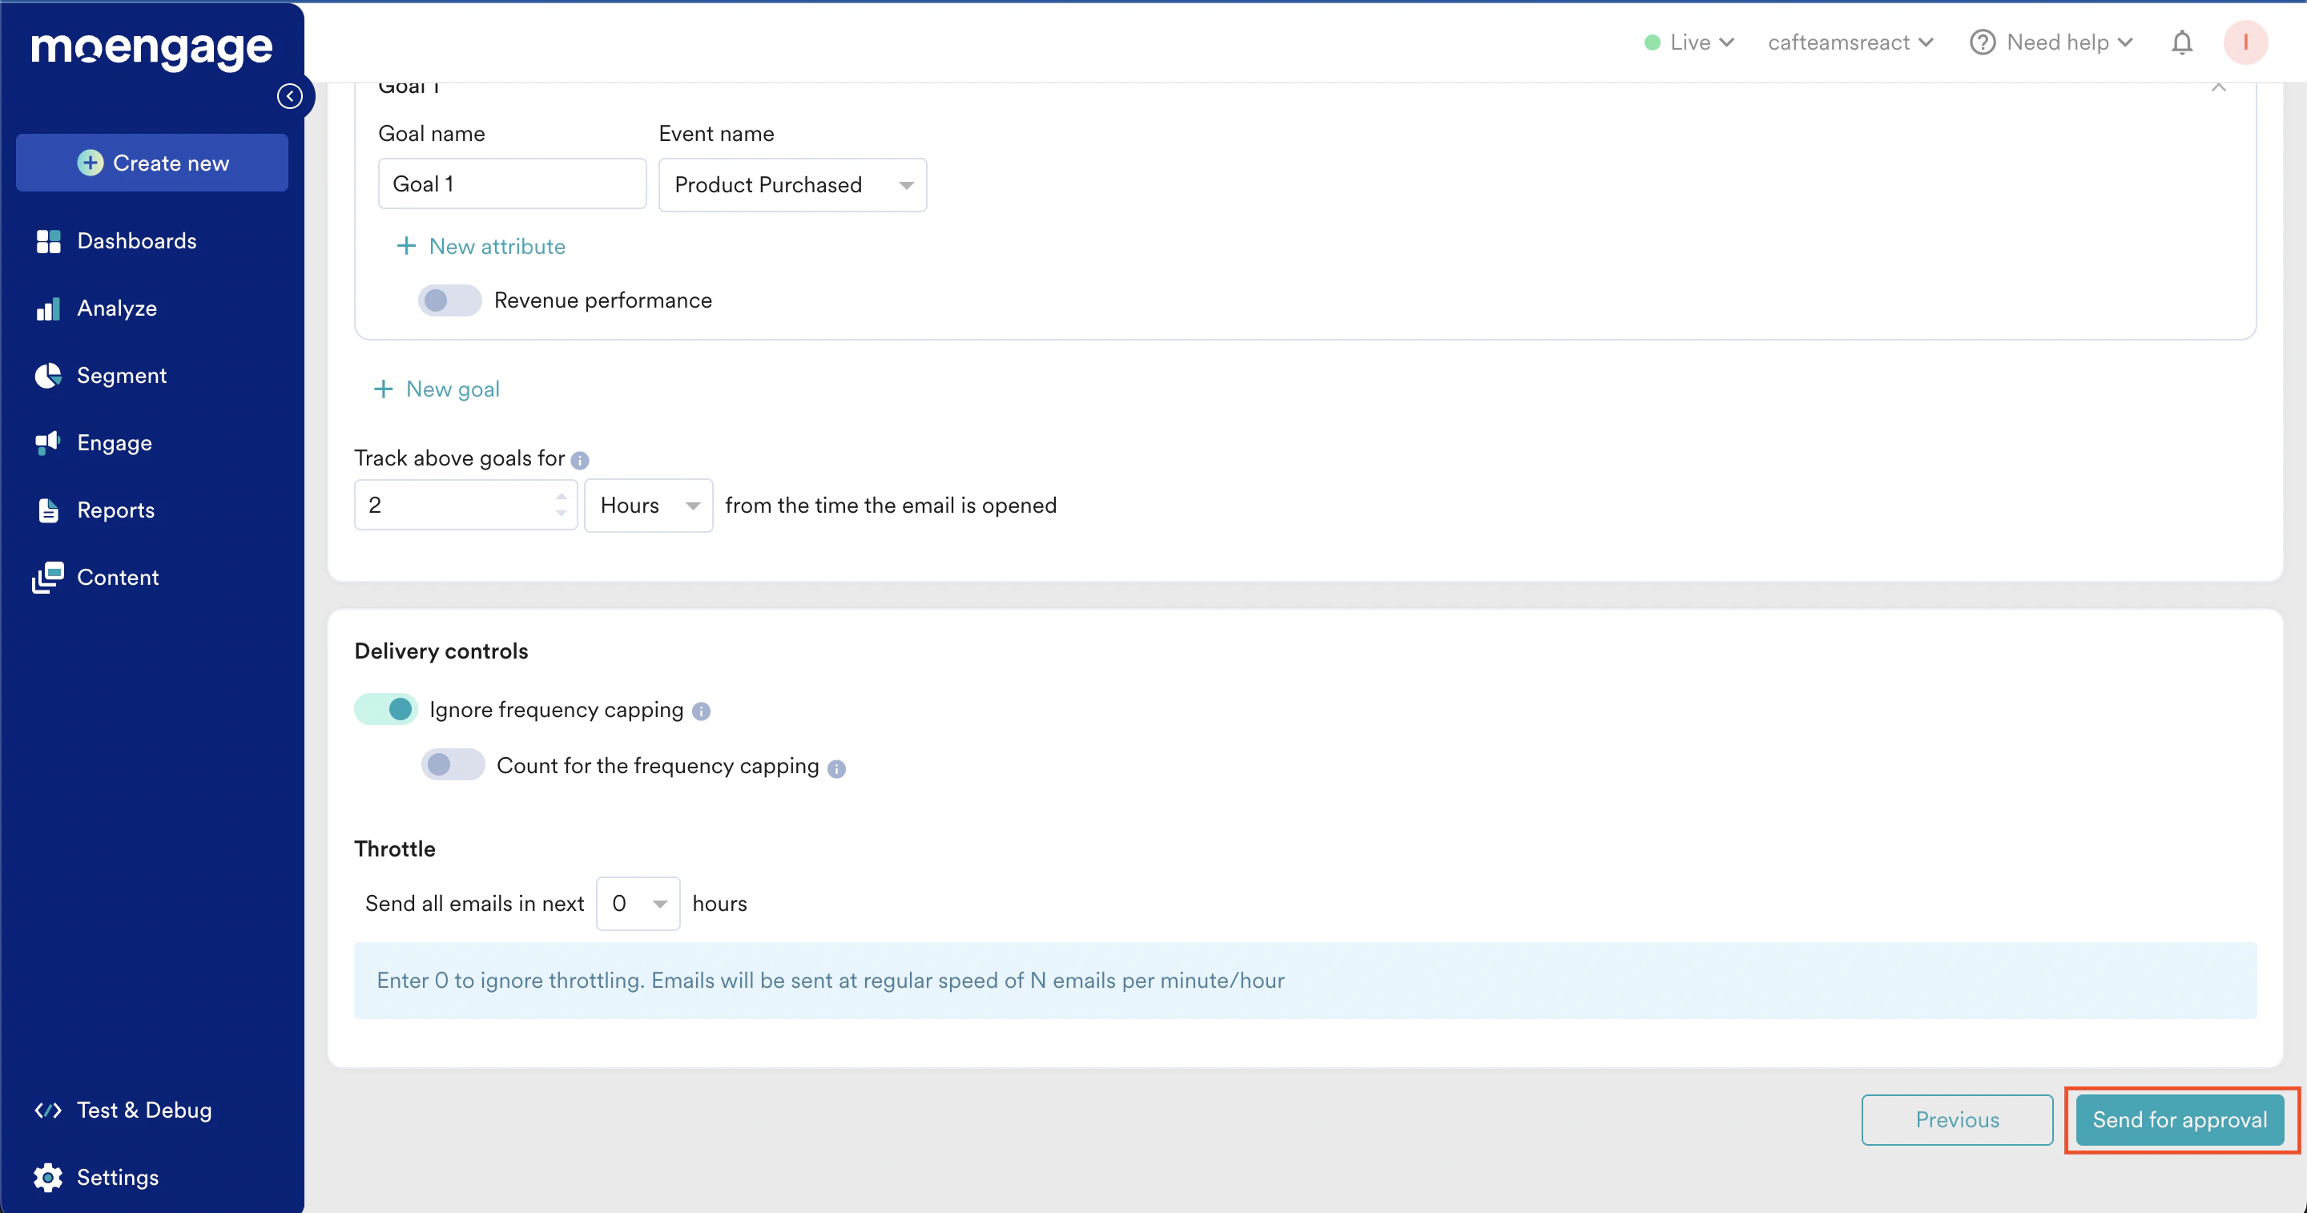The height and width of the screenshot is (1213, 2307).
Task: Open the Reports section
Action: 115,509
